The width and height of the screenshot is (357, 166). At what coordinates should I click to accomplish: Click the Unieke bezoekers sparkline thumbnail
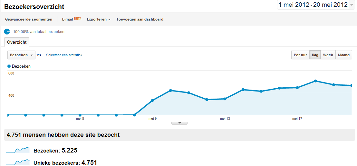click(x=18, y=162)
